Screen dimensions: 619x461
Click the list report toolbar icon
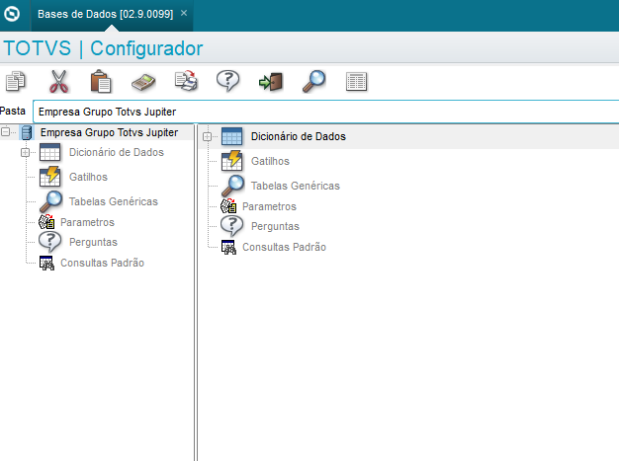click(x=357, y=82)
